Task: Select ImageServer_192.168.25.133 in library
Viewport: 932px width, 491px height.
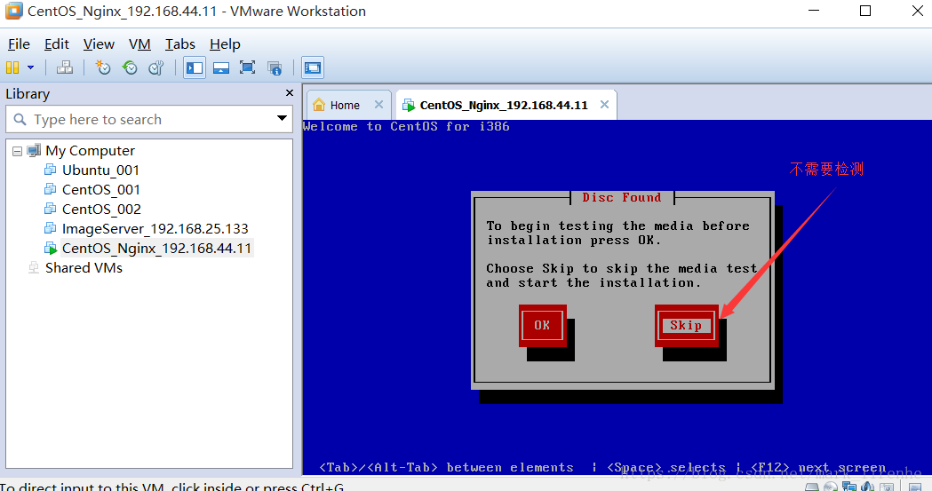Action: click(155, 229)
